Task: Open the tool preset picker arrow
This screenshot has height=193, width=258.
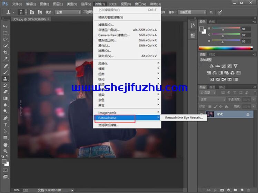Action: (13, 12)
